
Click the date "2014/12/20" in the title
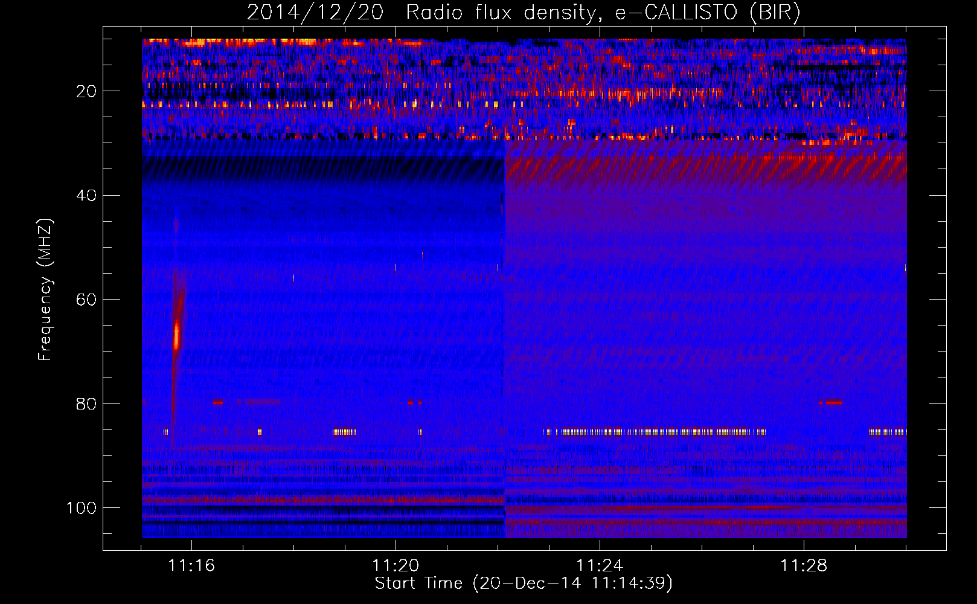[315, 13]
